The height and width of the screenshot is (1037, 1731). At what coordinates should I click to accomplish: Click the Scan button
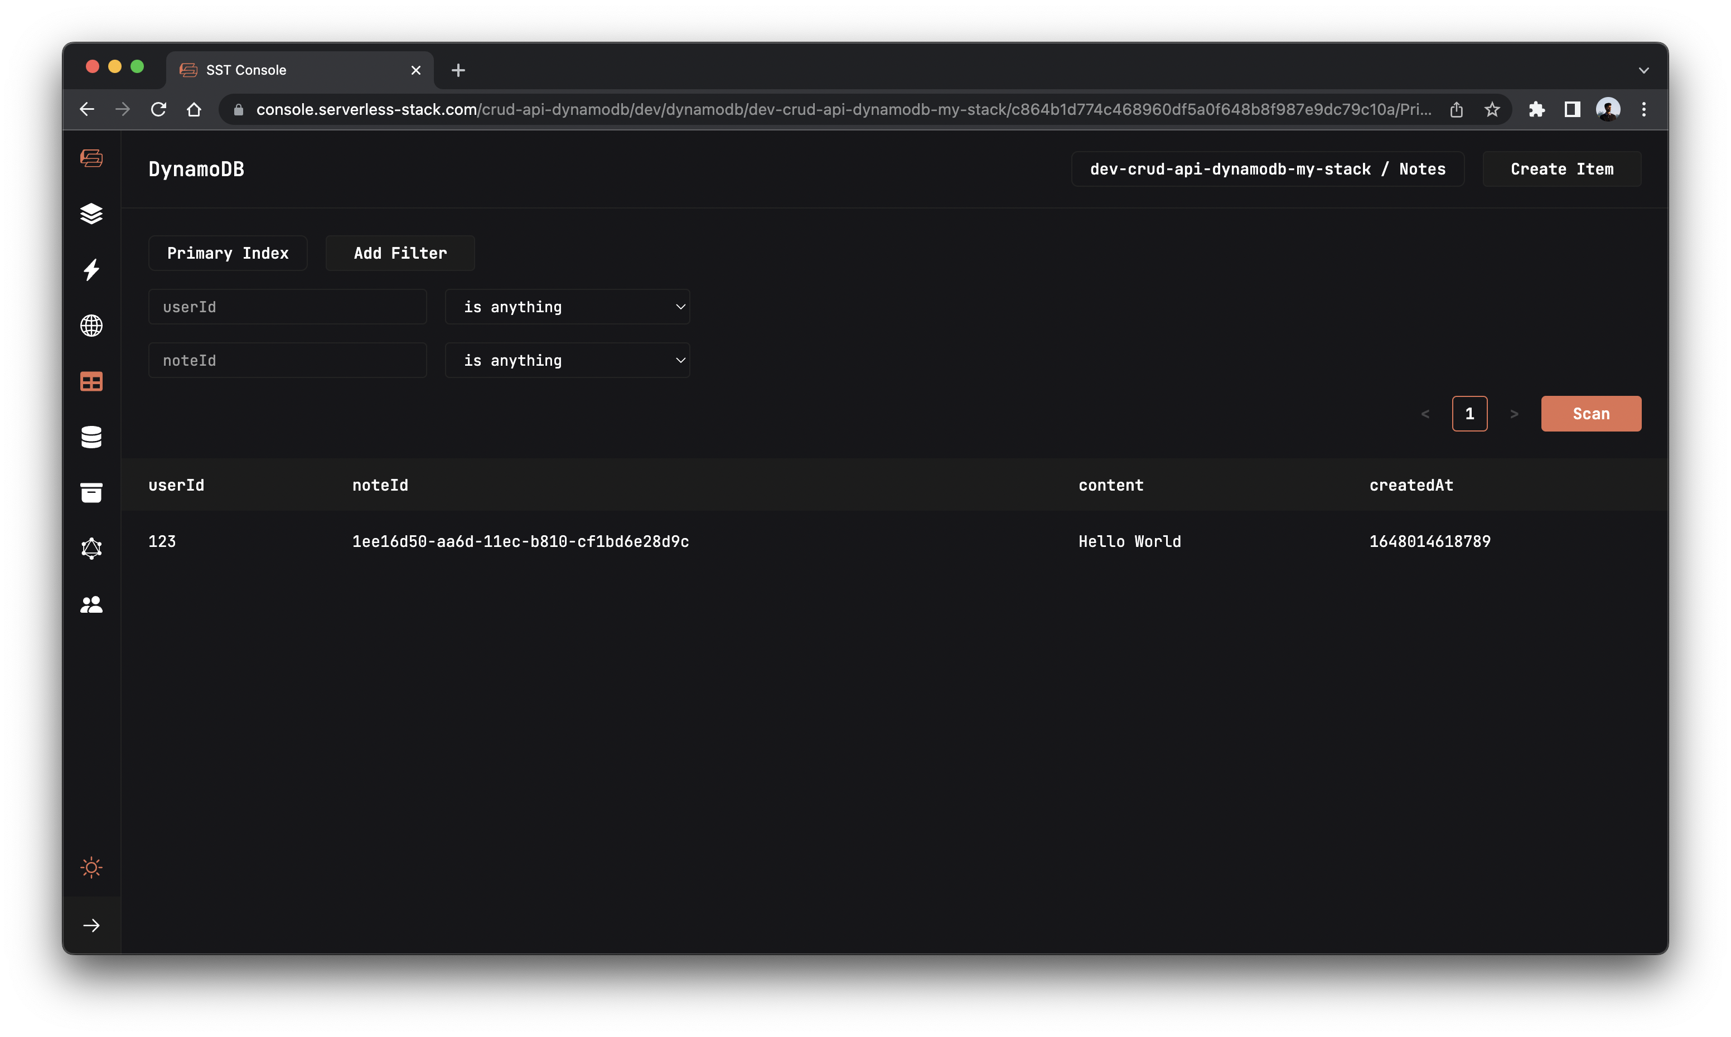point(1590,414)
